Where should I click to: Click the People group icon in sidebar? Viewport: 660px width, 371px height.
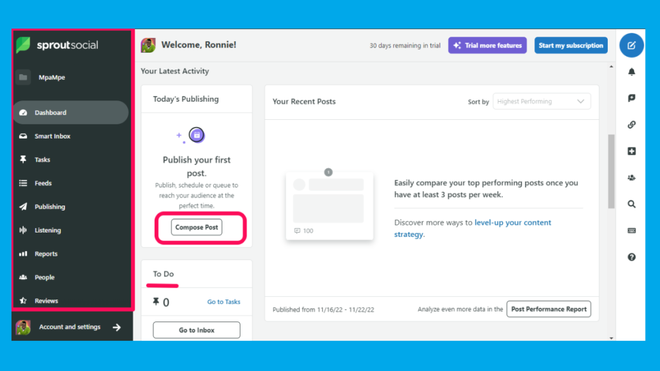point(23,277)
